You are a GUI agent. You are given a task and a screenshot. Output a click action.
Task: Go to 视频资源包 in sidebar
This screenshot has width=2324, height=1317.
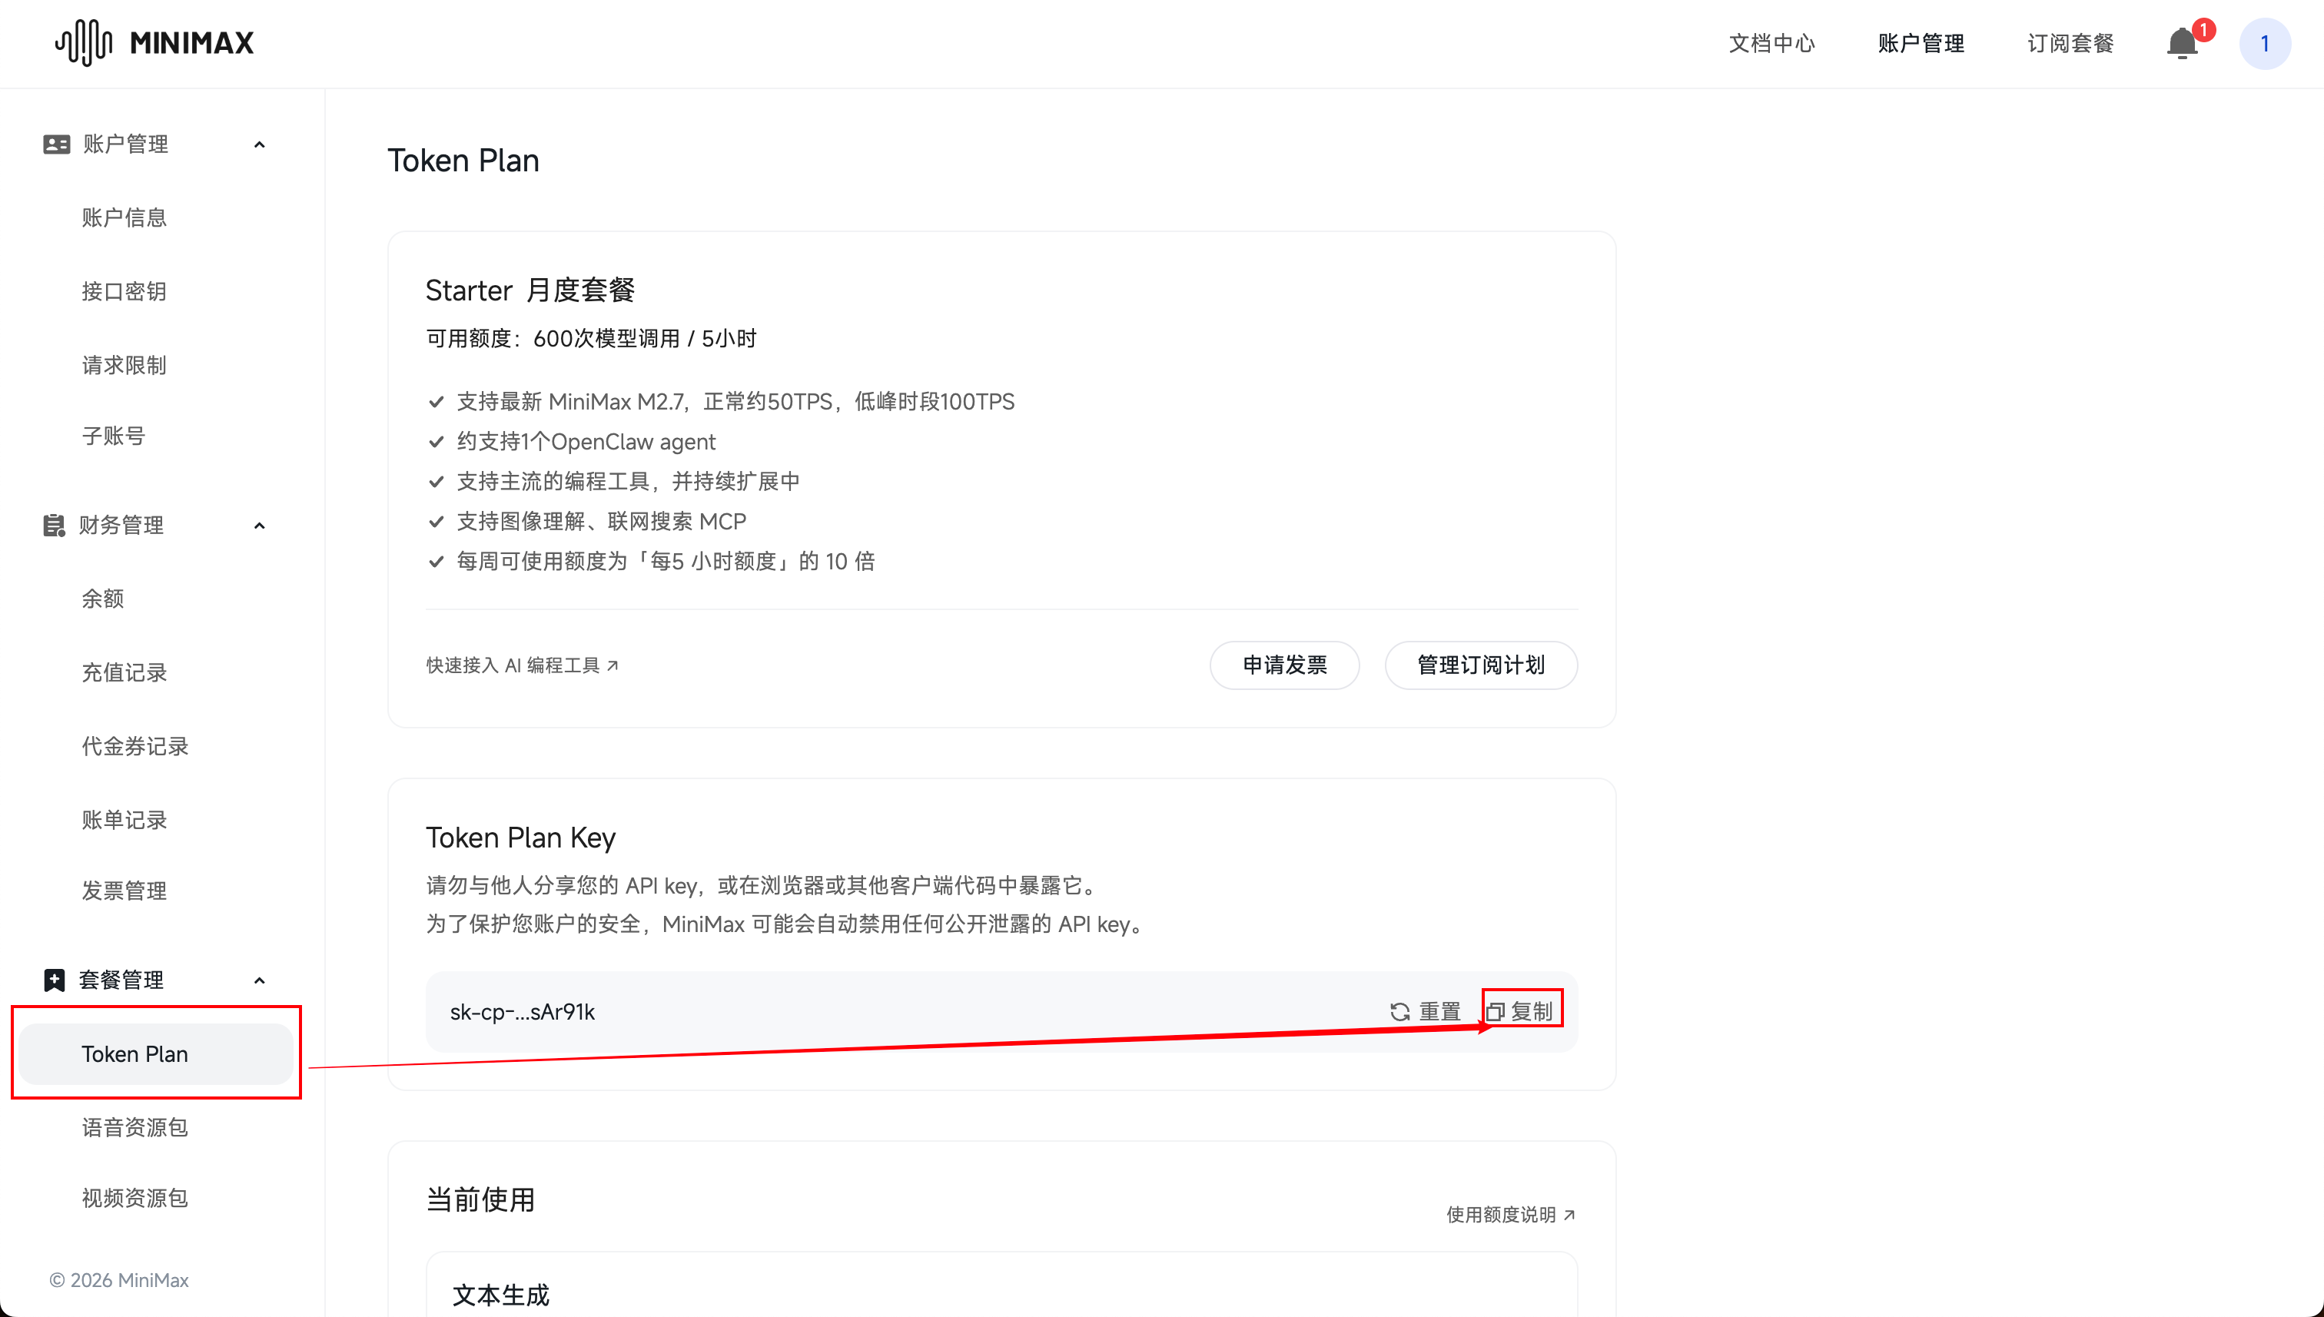134,1199
